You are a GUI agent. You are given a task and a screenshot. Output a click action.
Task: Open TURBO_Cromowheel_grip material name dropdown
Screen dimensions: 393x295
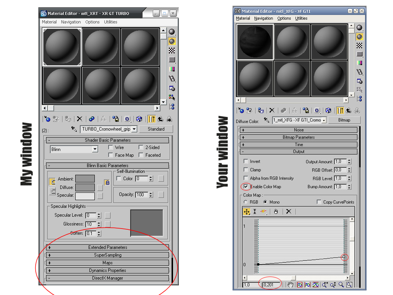[x=134, y=129]
